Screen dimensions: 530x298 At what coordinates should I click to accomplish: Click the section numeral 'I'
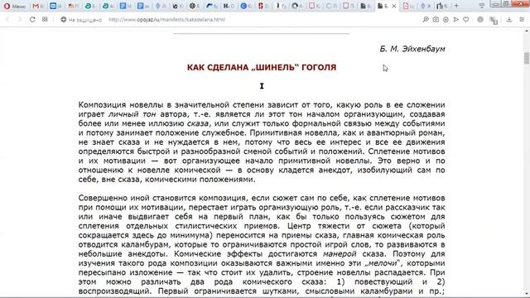pos(262,86)
